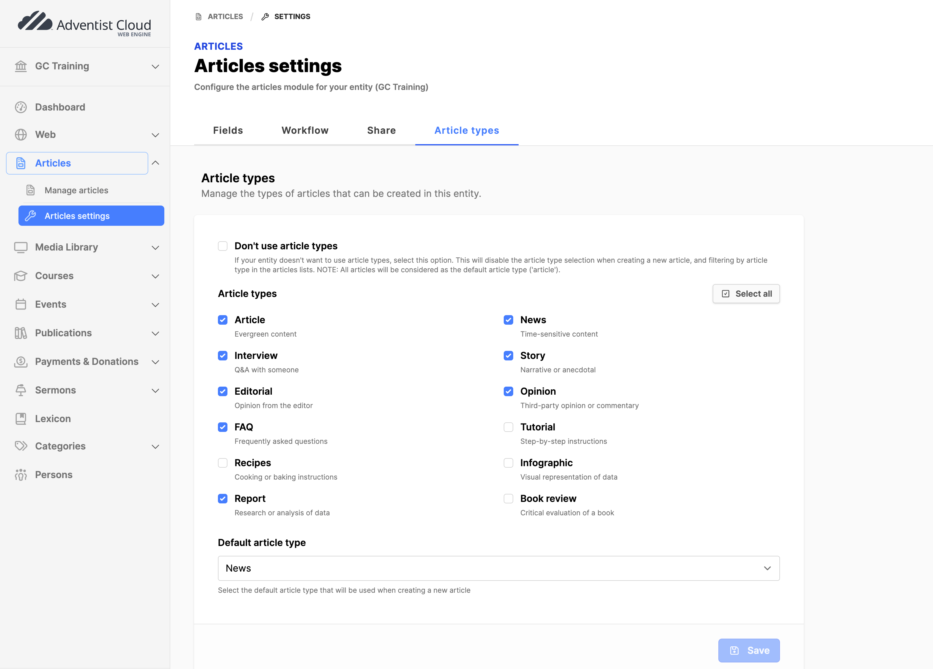Click the Persons group icon
933x669 pixels.
click(21, 475)
